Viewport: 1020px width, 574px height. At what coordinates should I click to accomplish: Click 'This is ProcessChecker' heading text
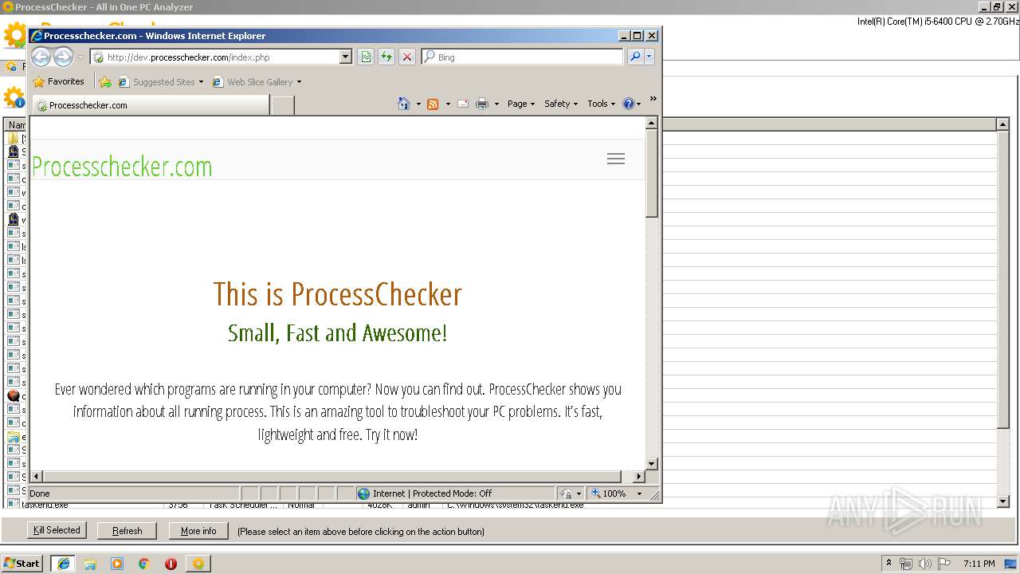[x=337, y=294]
